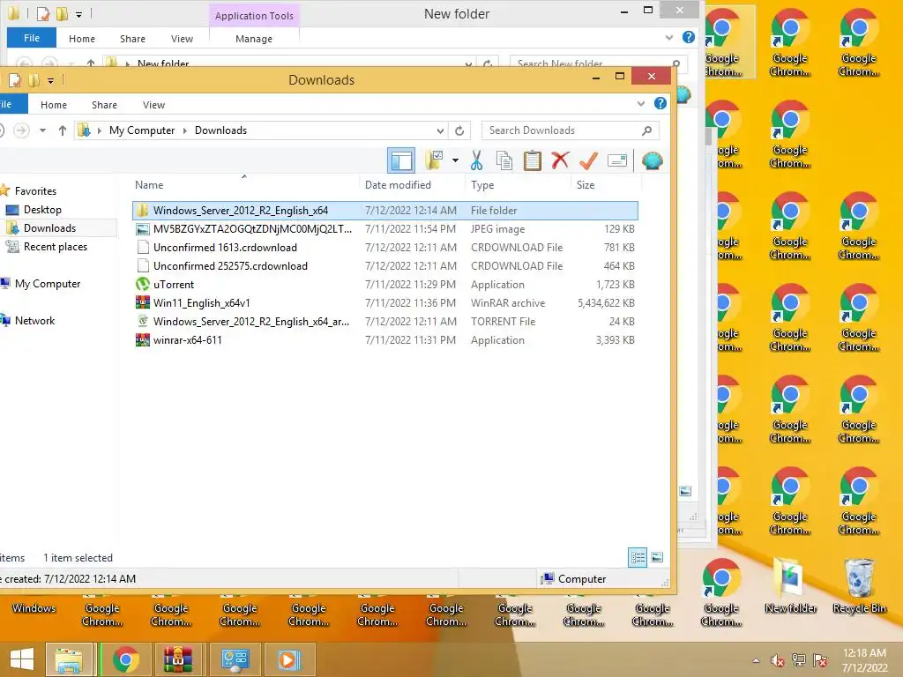Click the Copy icon in toolbar
Image resolution: width=903 pixels, height=677 pixels.
504,160
